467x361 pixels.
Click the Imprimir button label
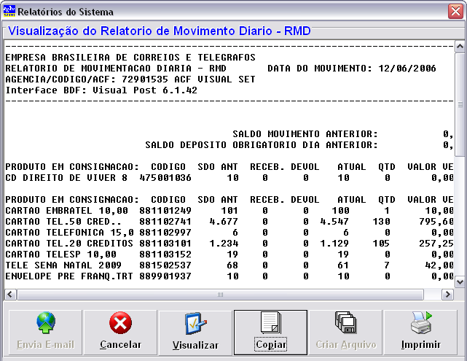coord(421,345)
